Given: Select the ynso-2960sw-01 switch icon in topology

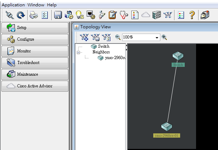Looking at the screenshot, I should pyautogui.click(x=167, y=127).
